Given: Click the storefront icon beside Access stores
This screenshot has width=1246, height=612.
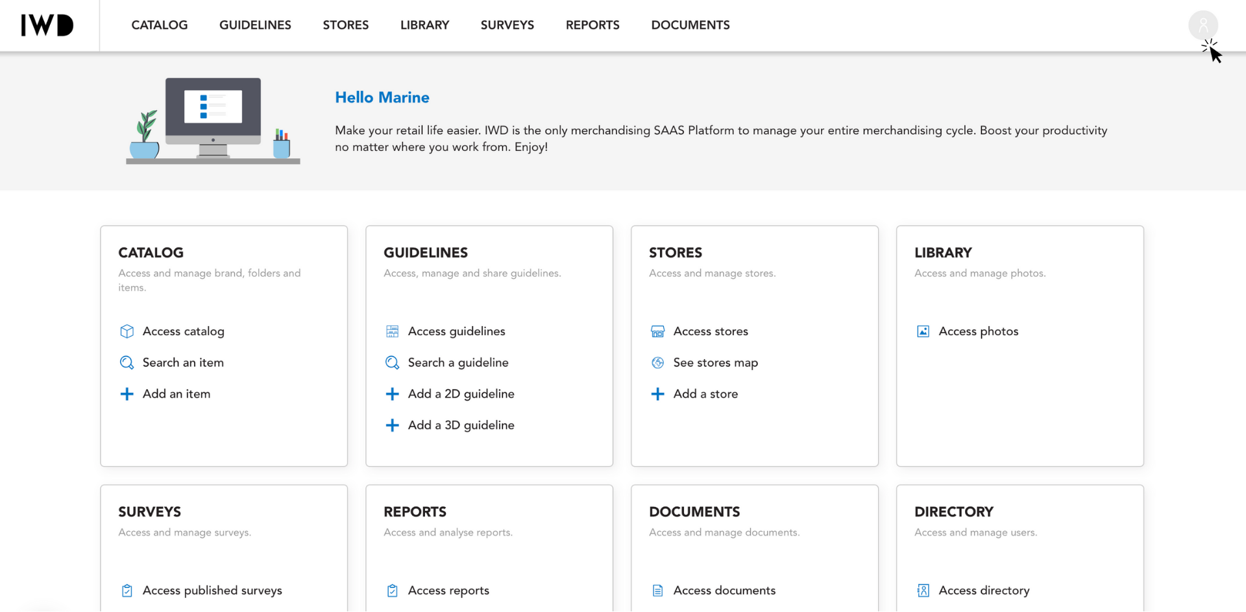Looking at the screenshot, I should (658, 331).
